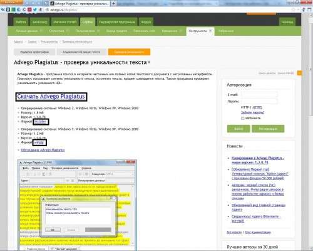Image resolution: width=313 pixels, height=251 pixels.
Task: Click the 'Проверка орфографии' tool tab
Action: point(34,52)
